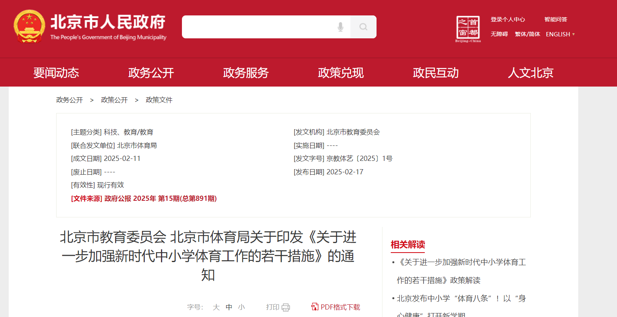This screenshot has width=617, height=317.
Task: Set font size to 大
Action: point(216,307)
